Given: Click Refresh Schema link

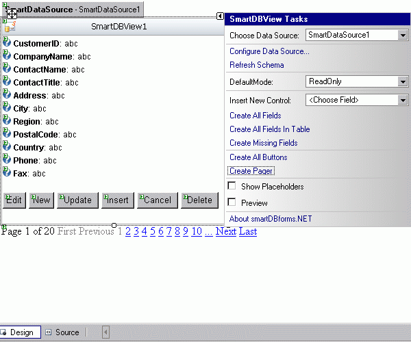Looking at the screenshot, I should (257, 65).
